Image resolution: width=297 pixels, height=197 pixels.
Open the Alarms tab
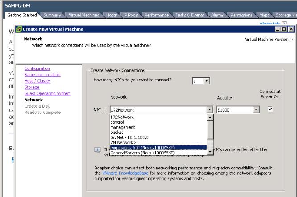[x=217, y=15]
